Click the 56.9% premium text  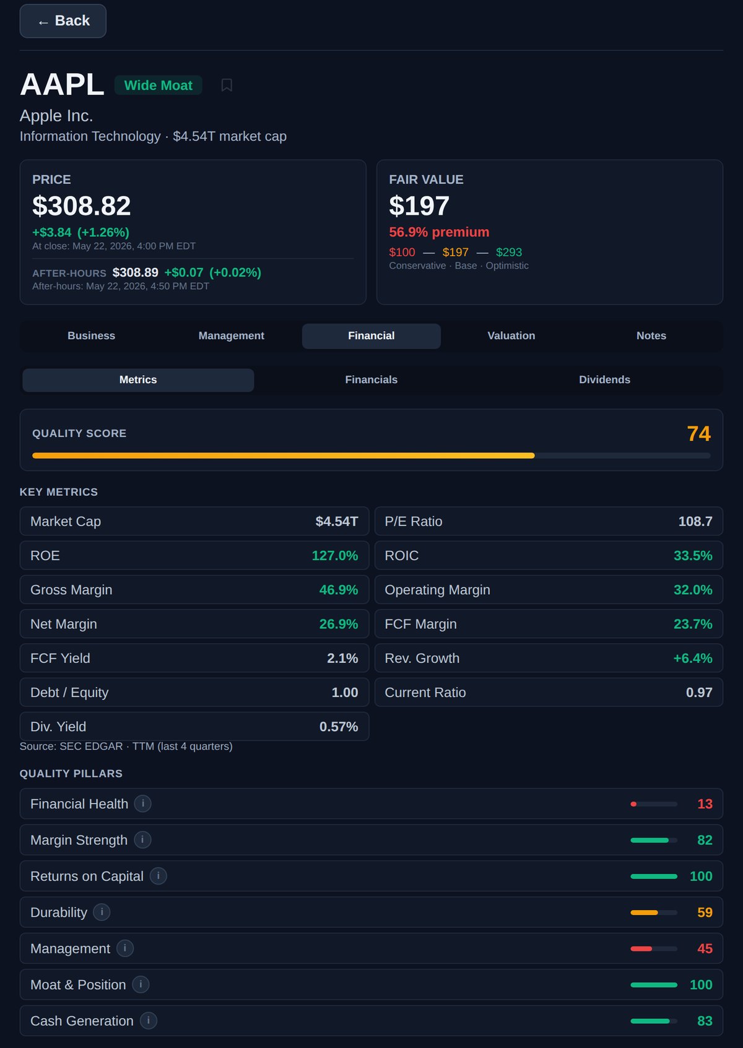pos(439,232)
